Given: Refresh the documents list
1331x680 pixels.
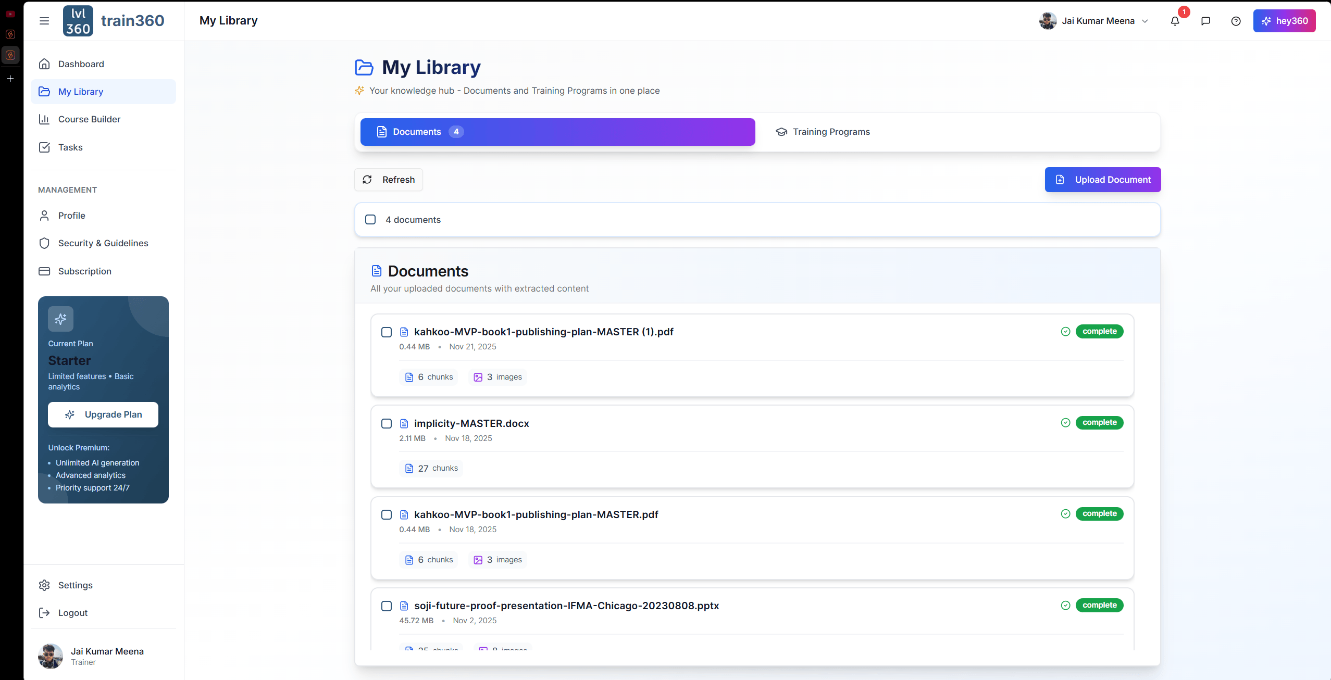Looking at the screenshot, I should [388, 179].
